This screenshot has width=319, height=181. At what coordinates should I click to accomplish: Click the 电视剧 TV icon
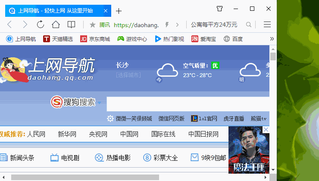point(54,157)
